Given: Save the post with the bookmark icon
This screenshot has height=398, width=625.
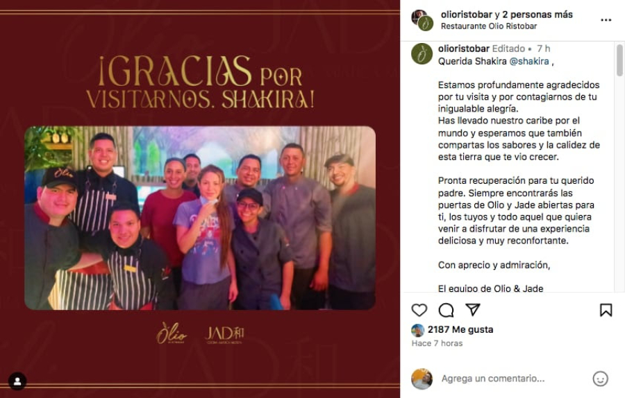Looking at the screenshot, I should coord(606,310).
